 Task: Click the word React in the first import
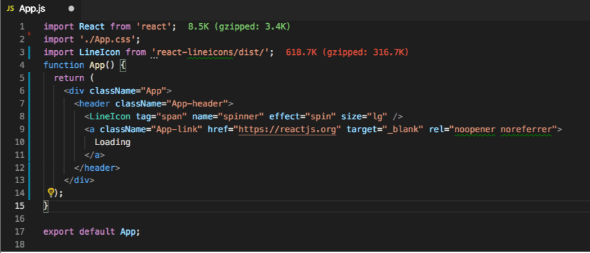click(x=92, y=26)
